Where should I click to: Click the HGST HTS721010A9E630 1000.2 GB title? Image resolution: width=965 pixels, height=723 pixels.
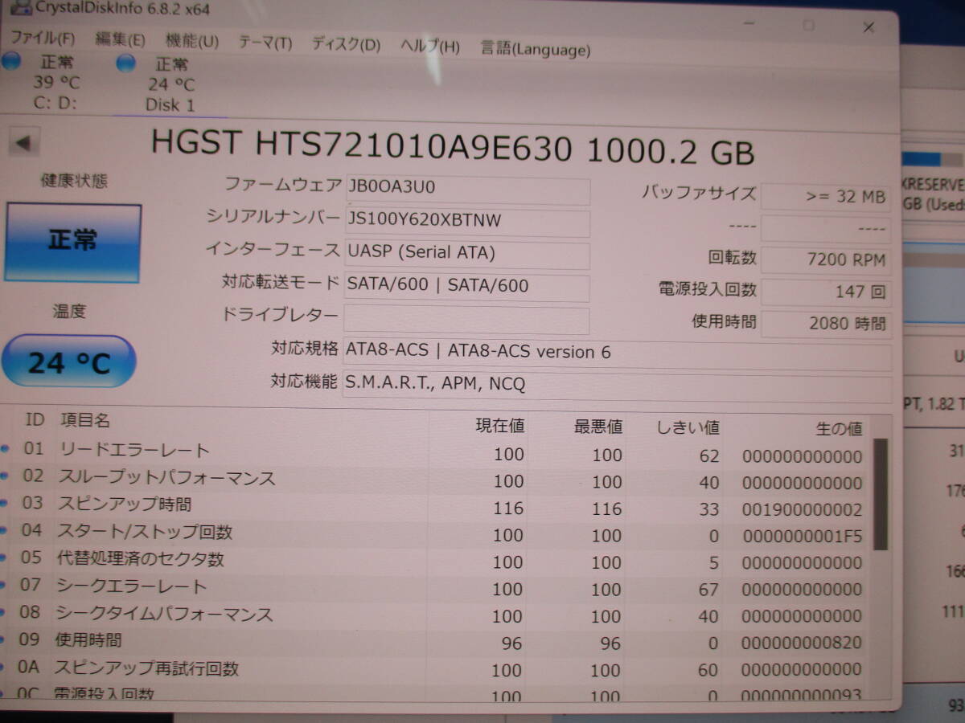(x=453, y=149)
